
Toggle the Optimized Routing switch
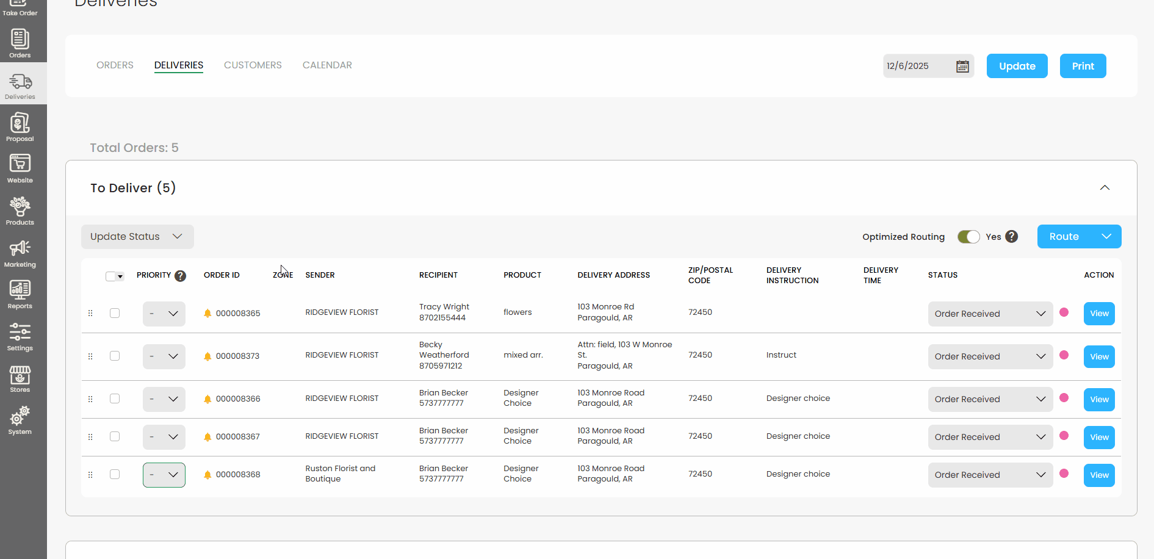tap(968, 237)
